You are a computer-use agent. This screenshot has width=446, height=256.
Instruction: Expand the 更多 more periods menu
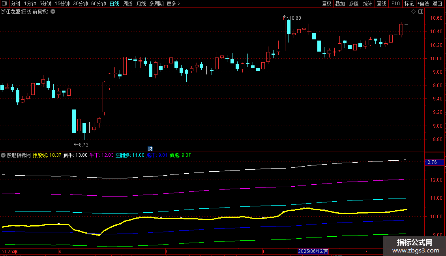[x=174, y=4]
